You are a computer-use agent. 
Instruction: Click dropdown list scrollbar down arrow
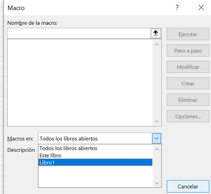tap(157, 183)
